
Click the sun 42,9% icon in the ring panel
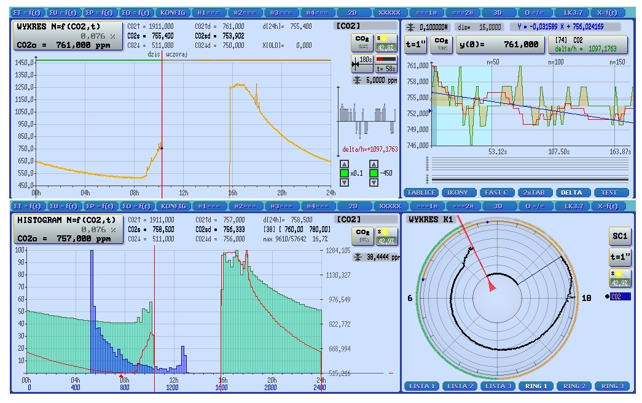pyautogui.click(x=619, y=278)
